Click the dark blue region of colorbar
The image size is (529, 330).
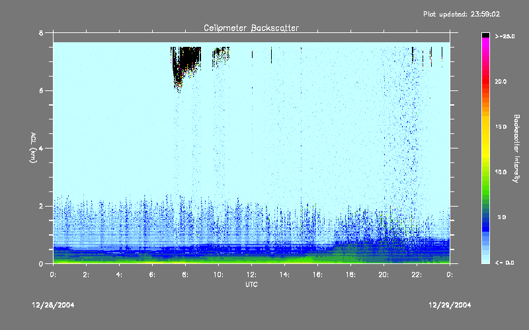(485, 224)
